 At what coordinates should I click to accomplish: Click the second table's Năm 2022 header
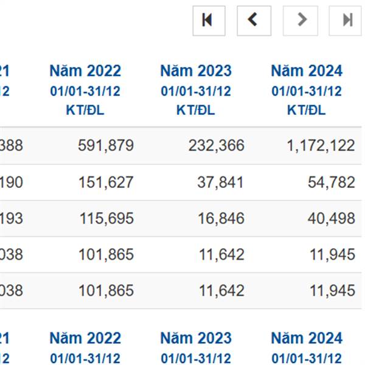click(x=85, y=338)
